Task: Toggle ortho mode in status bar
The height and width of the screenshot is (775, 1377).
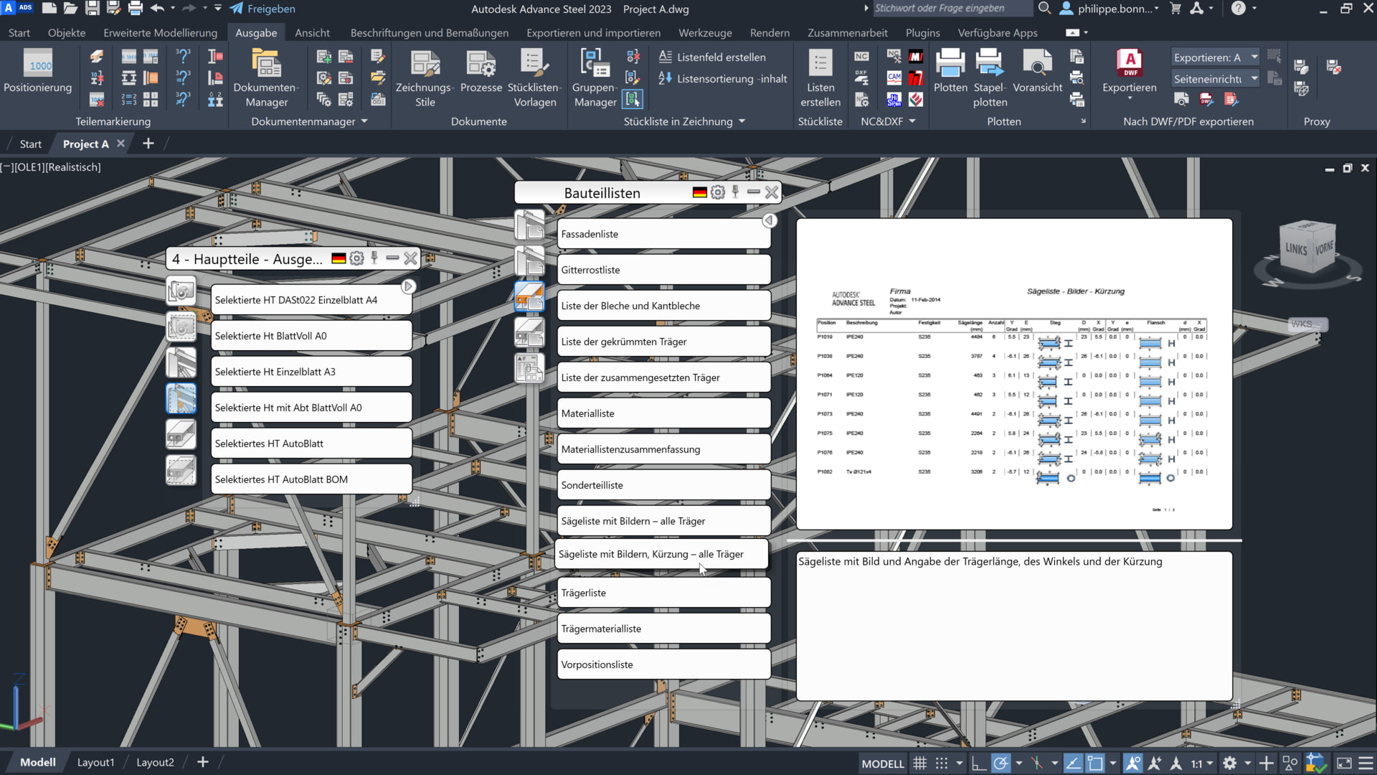Action: click(x=979, y=763)
